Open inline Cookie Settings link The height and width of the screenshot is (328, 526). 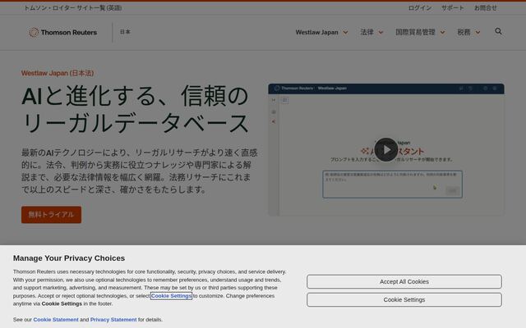[x=171, y=296]
